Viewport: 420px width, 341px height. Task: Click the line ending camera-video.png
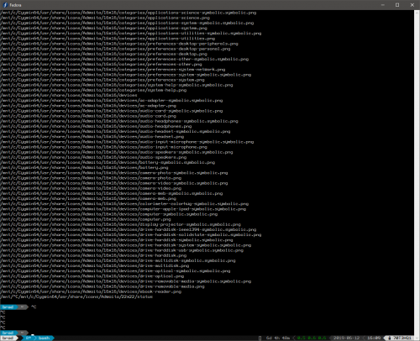91,188
